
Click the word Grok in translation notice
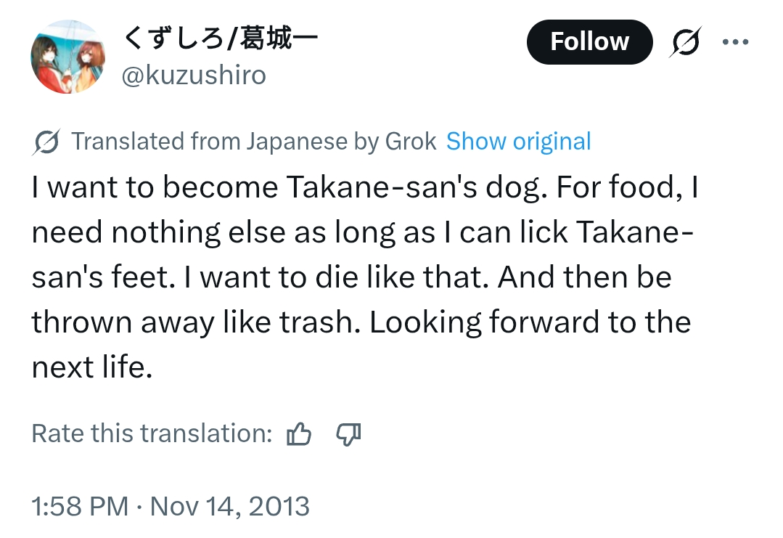[411, 142]
